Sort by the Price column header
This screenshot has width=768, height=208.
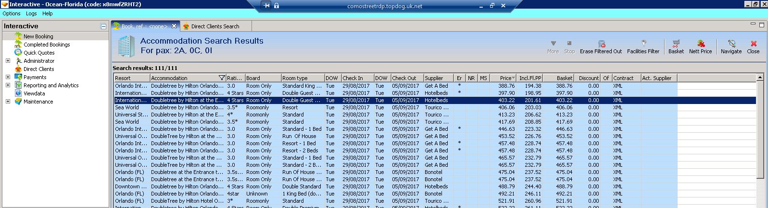pyautogui.click(x=503, y=78)
